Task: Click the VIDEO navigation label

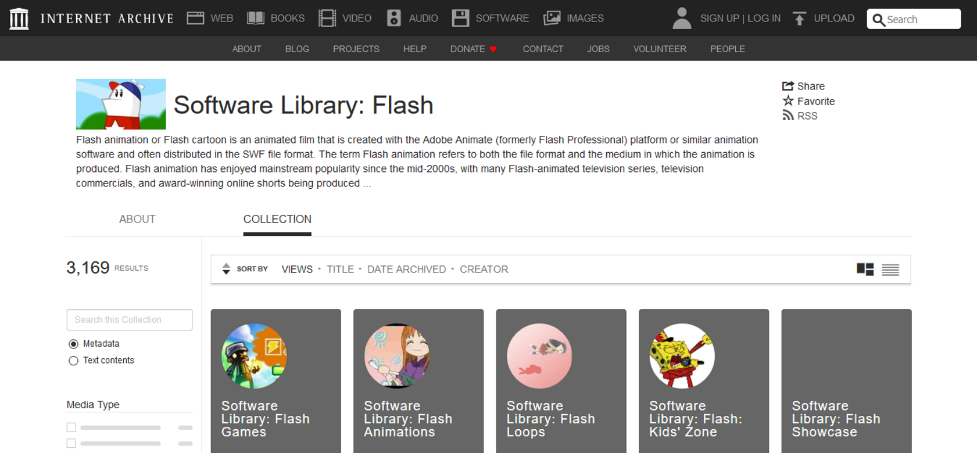Action: (x=357, y=18)
